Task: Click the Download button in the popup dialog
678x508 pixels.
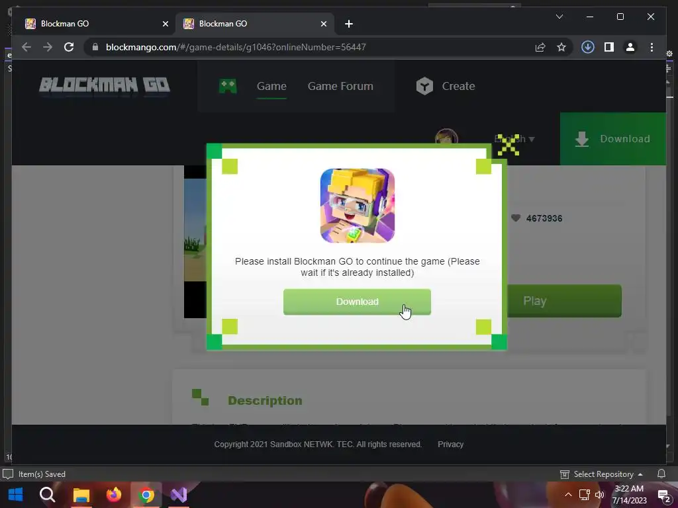Action: [x=357, y=302]
